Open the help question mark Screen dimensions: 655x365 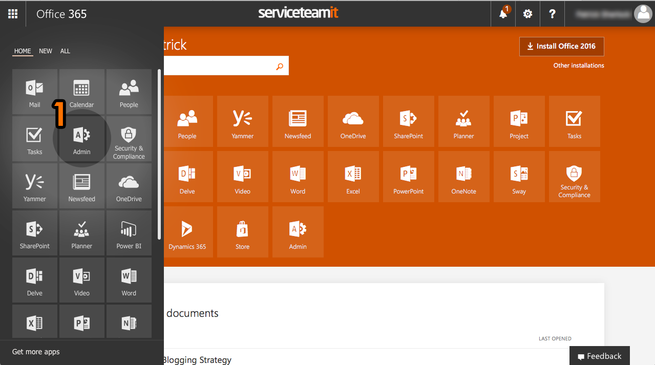pyautogui.click(x=552, y=14)
